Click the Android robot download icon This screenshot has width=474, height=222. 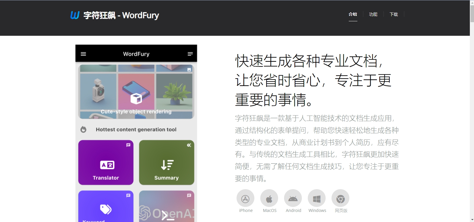pyautogui.click(x=293, y=198)
